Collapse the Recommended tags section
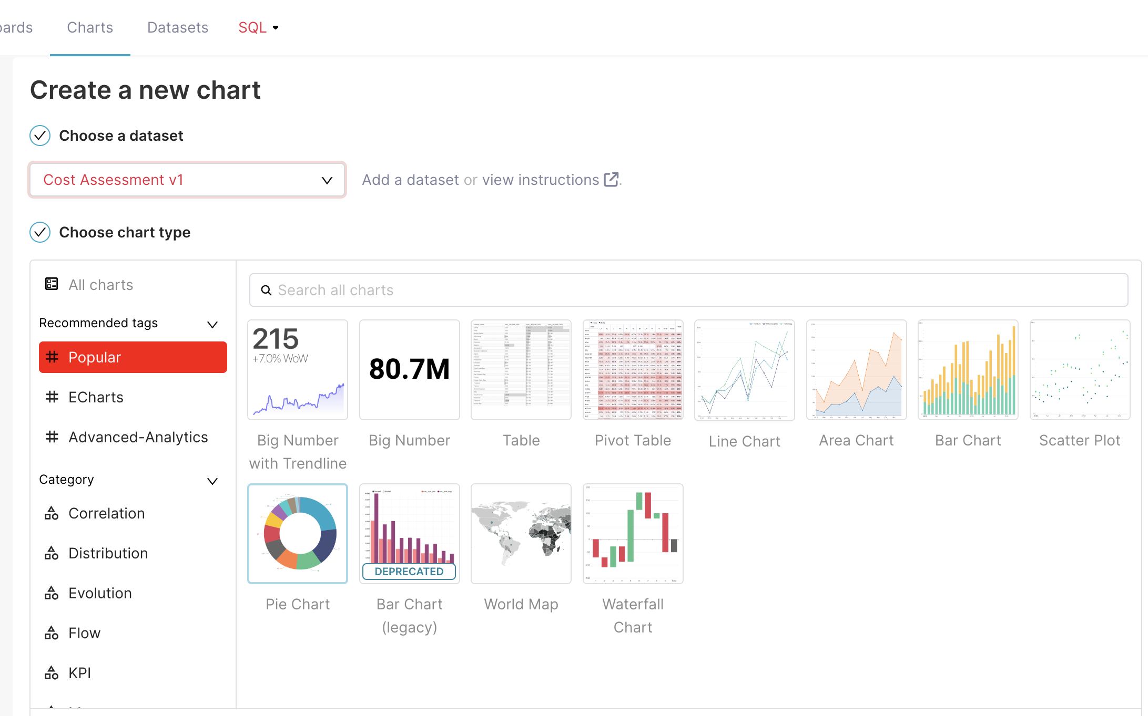The height and width of the screenshot is (716, 1148). pos(212,325)
